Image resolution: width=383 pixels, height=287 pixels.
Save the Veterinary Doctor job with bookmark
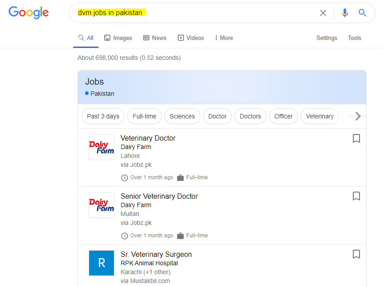point(356,138)
